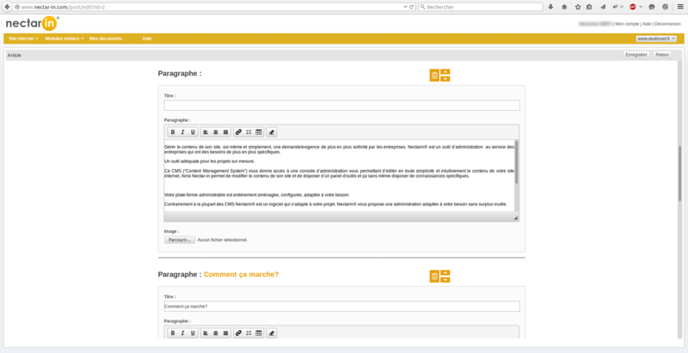
Task: Insert link in the Comment ça marche editor
Action: click(x=239, y=333)
